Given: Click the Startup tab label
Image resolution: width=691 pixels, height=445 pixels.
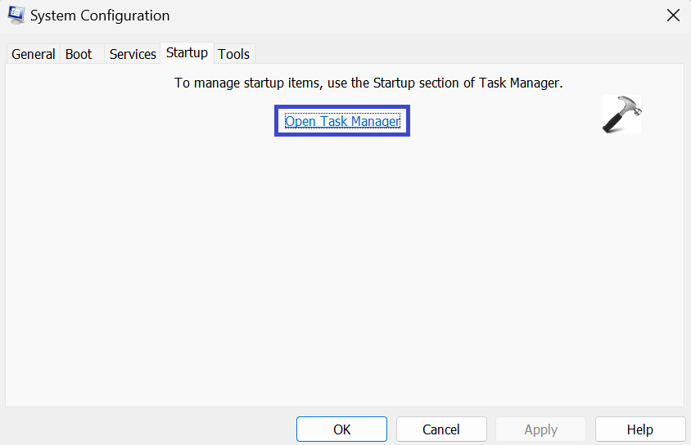Looking at the screenshot, I should [187, 52].
